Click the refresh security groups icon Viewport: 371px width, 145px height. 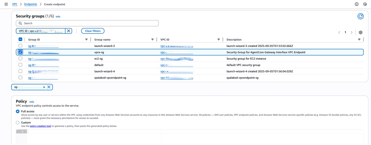360,16
